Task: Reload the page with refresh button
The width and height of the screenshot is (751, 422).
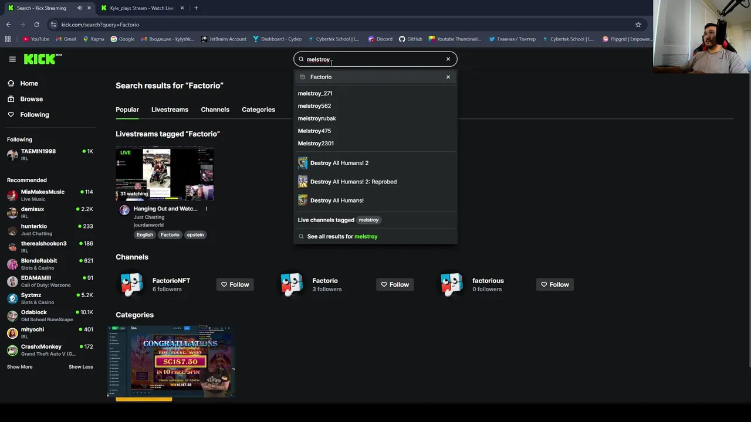Action: [x=36, y=25]
